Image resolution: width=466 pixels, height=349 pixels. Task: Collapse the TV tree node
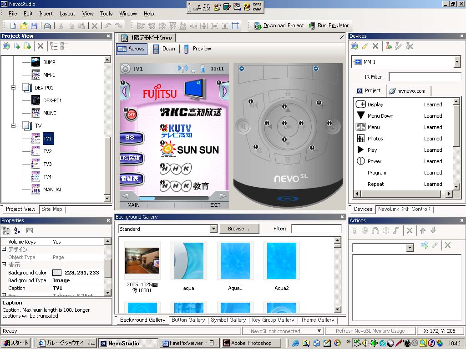tap(13, 125)
